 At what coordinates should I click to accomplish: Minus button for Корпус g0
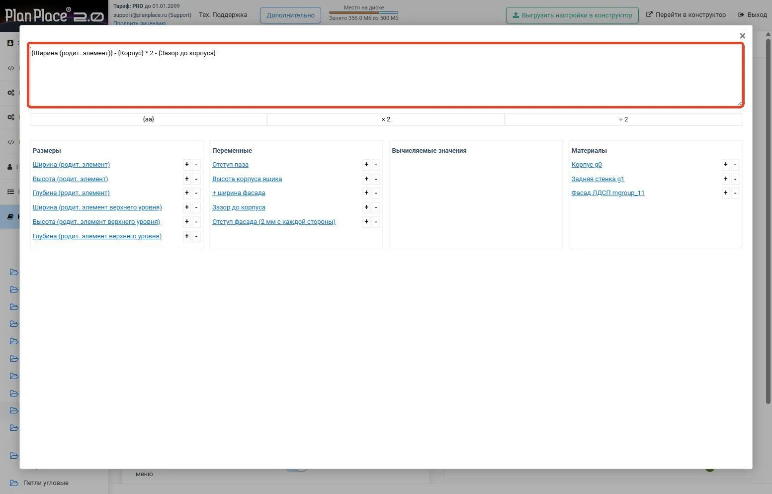click(x=735, y=165)
